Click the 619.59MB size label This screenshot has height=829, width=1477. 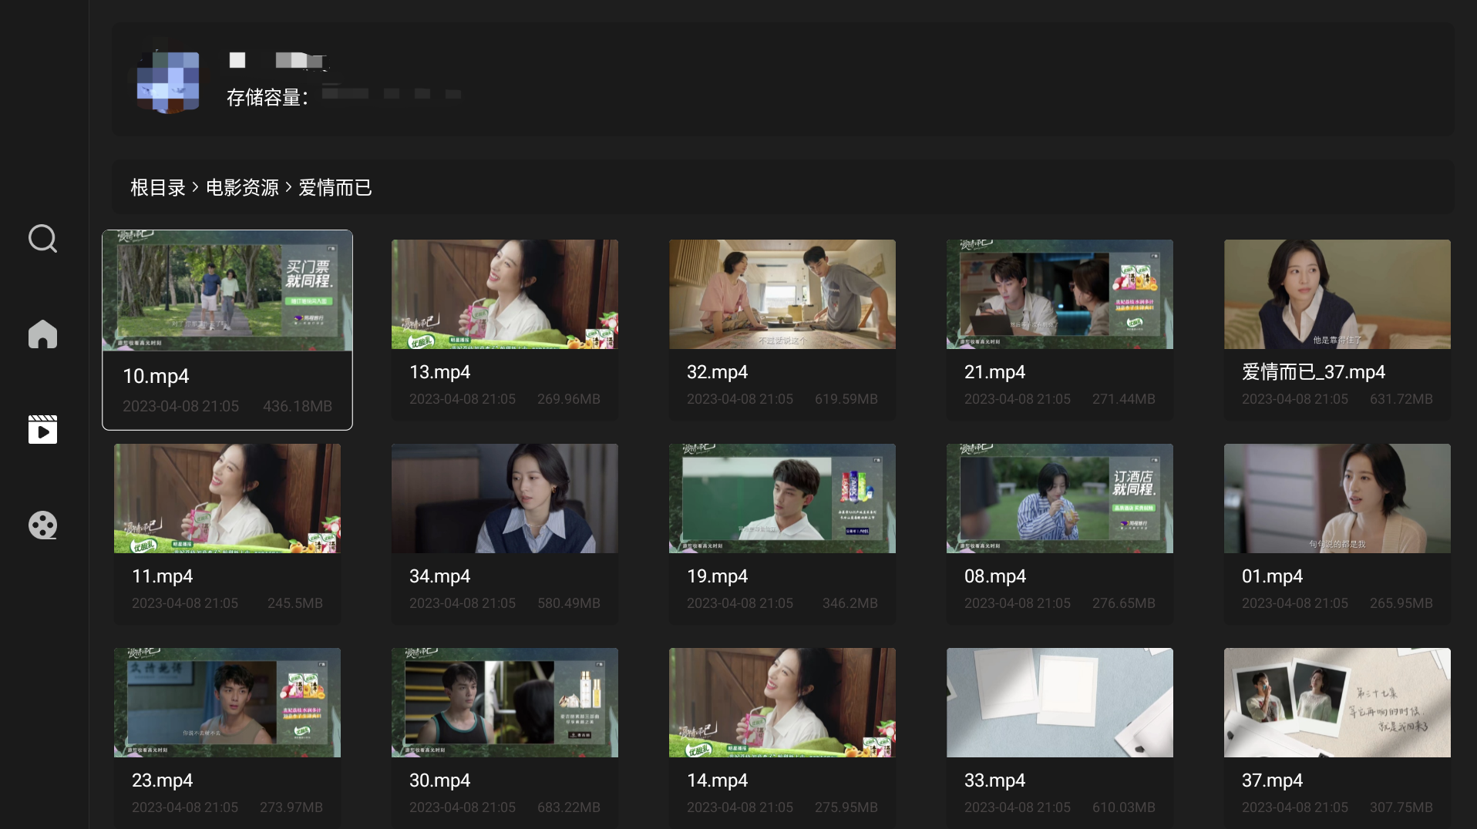846,399
